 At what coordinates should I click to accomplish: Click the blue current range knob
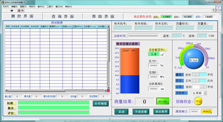point(193,59)
